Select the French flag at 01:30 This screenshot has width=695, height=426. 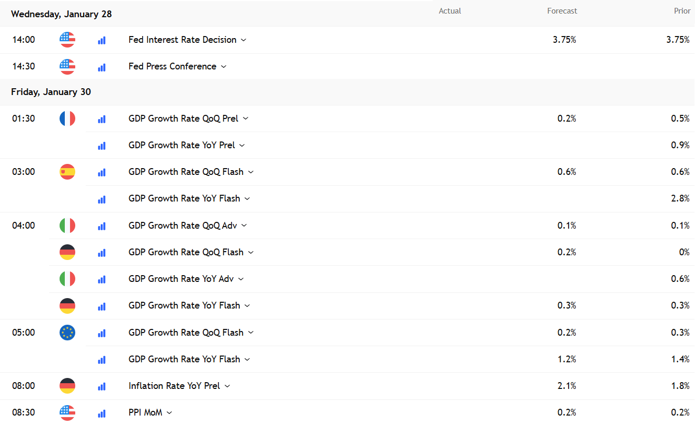point(67,119)
